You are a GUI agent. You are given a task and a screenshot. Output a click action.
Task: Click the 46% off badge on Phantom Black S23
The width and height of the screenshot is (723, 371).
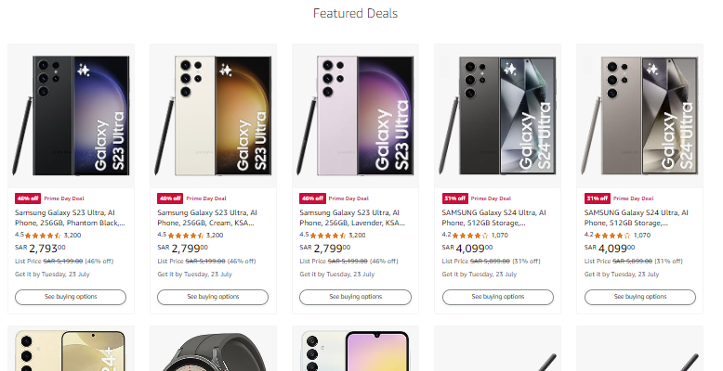[x=28, y=198]
